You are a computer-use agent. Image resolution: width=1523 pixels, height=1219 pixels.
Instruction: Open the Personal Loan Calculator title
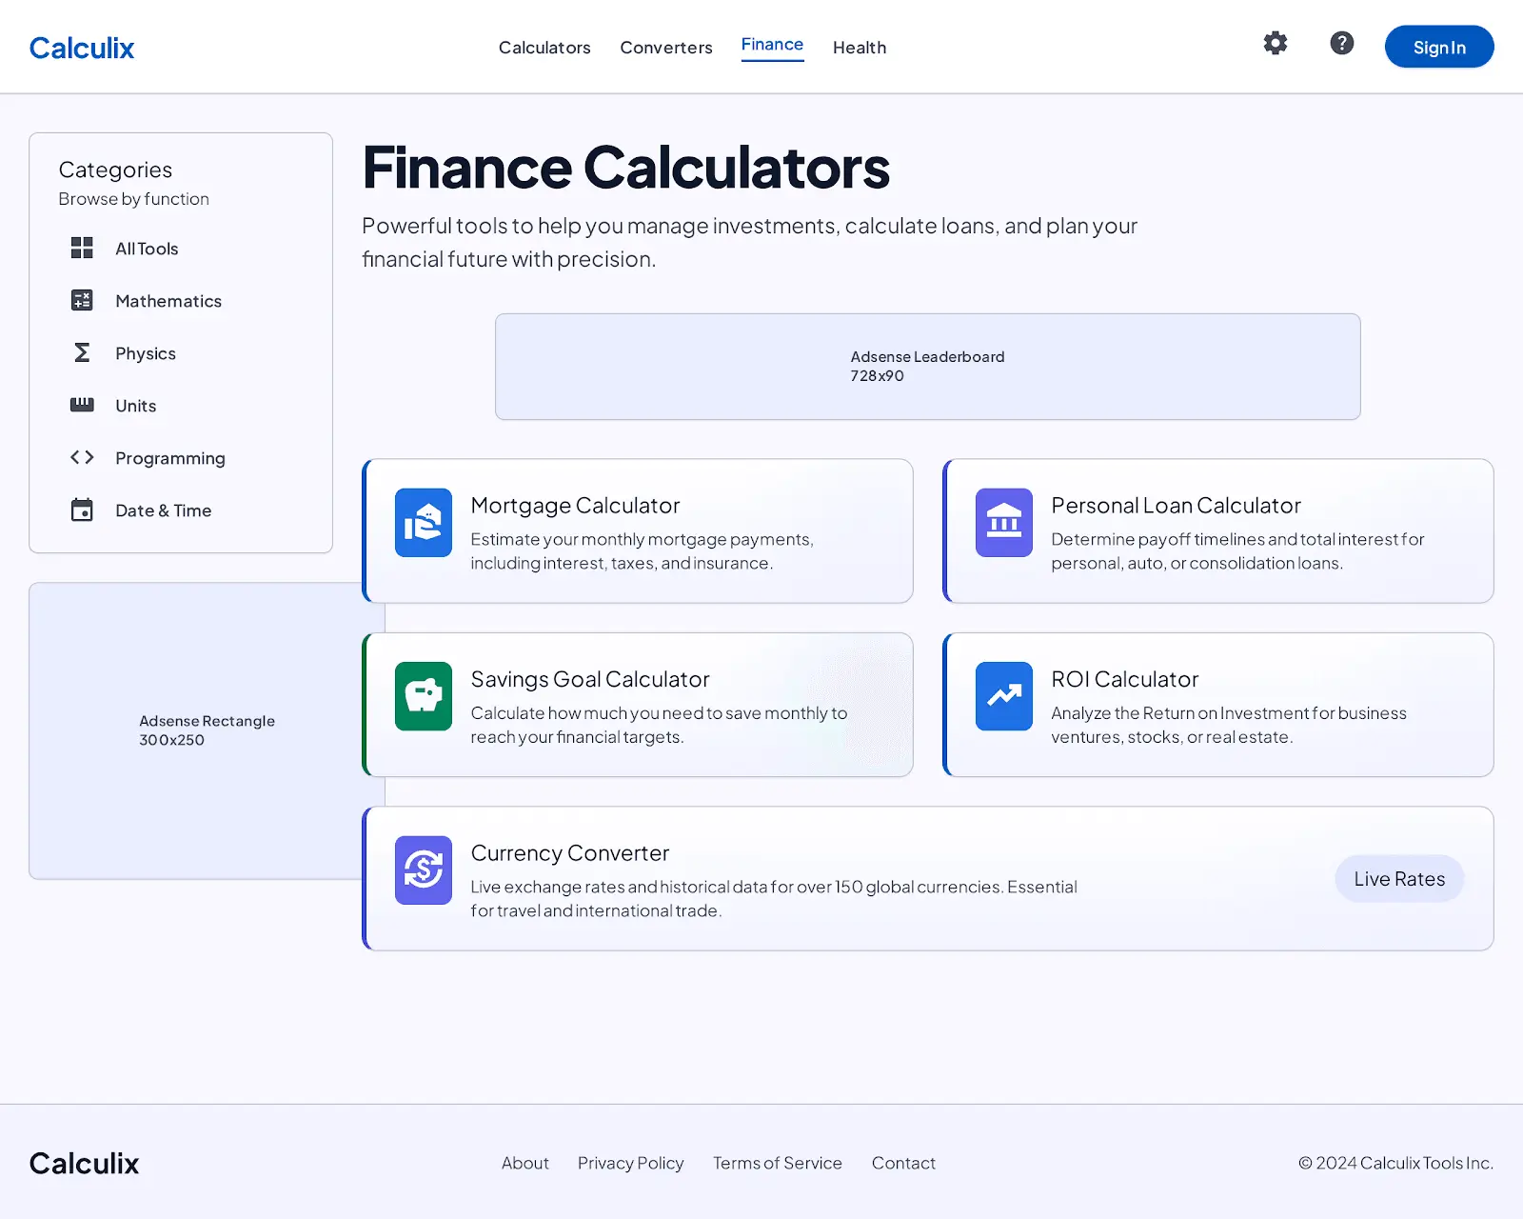1177,506
